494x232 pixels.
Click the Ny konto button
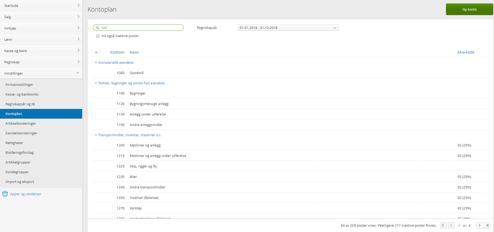tap(469, 9)
